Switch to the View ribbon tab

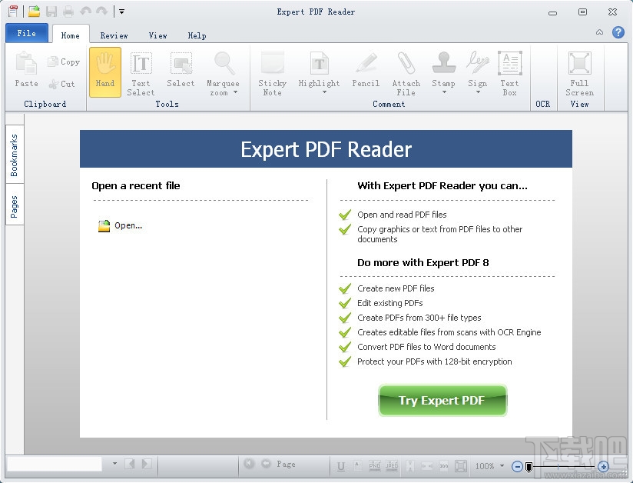[x=157, y=35]
